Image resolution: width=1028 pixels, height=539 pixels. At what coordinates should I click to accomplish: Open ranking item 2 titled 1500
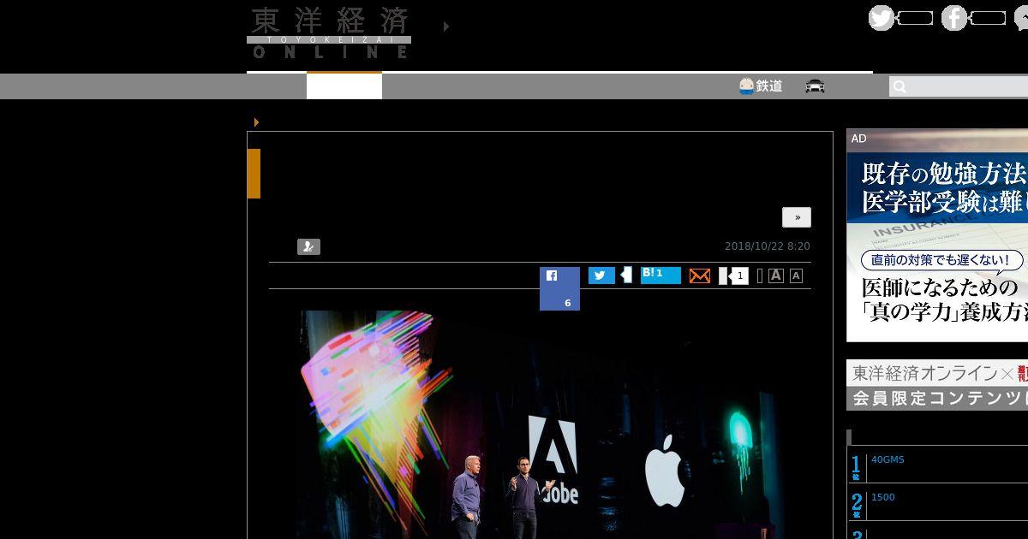tap(883, 497)
